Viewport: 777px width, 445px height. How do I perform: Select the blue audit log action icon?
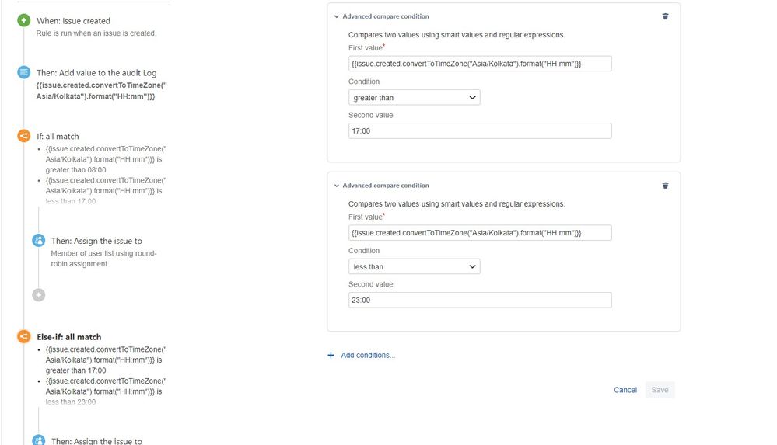[x=24, y=72]
